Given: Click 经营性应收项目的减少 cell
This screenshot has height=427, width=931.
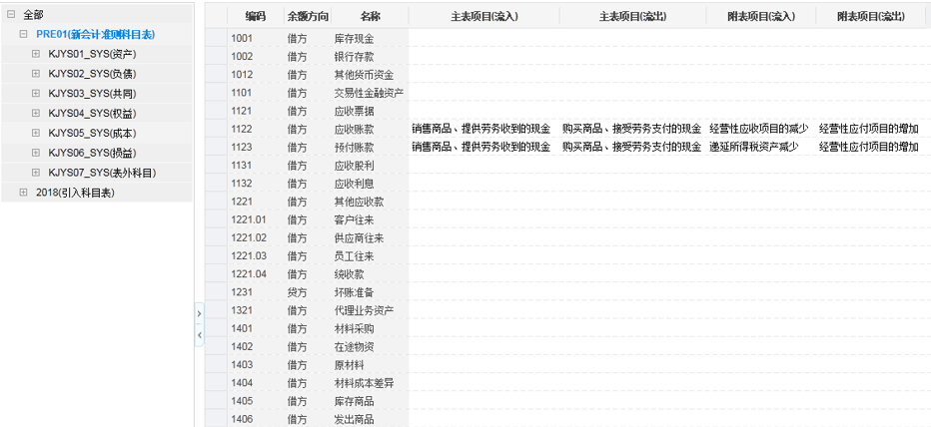Looking at the screenshot, I should click(x=760, y=129).
